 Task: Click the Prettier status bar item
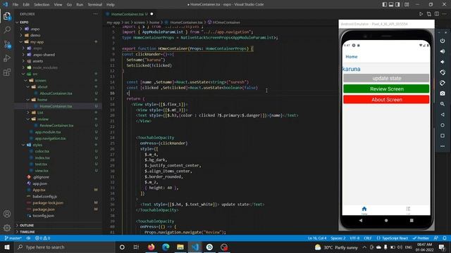tap(421, 238)
